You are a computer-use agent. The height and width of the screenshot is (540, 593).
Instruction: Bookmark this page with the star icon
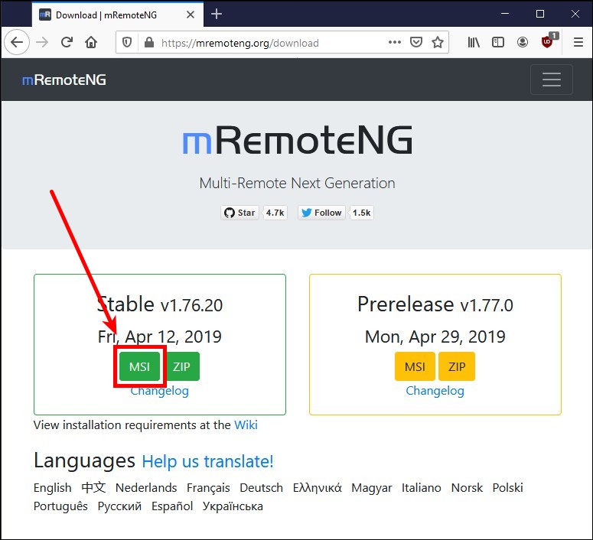438,43
